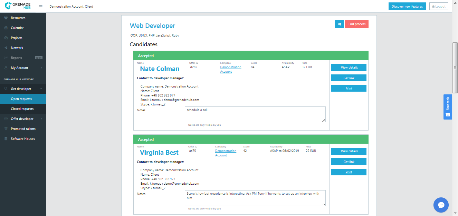Image resolution: width=458 pixels, height=216 pixels.
Task: Open the chat bubble widget
Action: pos(441,205)
